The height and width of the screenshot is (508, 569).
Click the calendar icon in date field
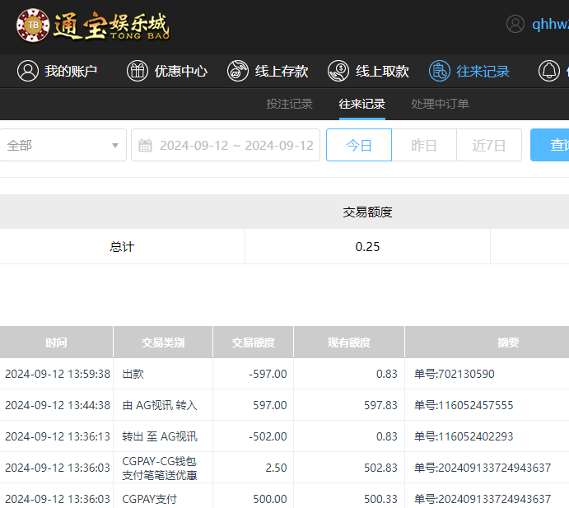(146, 146)
